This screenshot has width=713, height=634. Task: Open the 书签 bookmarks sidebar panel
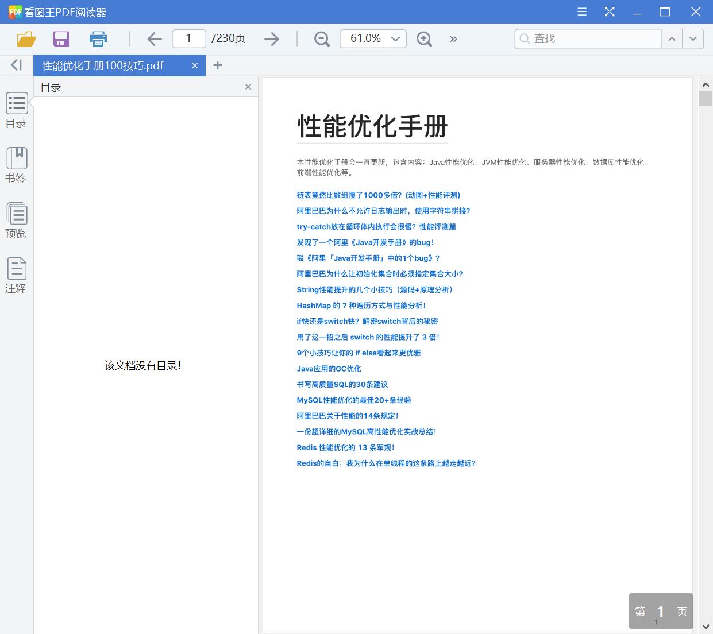16,165
